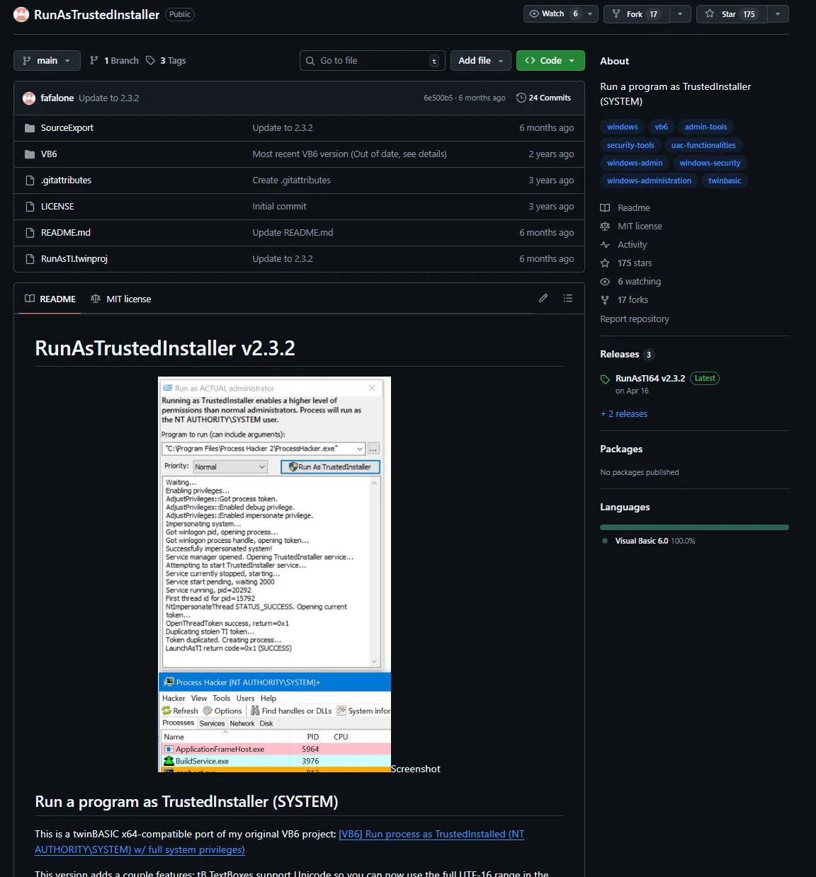Image resolution: width=816 pixels, height=877 pixels.
Task: Switch to the MIT license tab
Action: pos(121,299)
